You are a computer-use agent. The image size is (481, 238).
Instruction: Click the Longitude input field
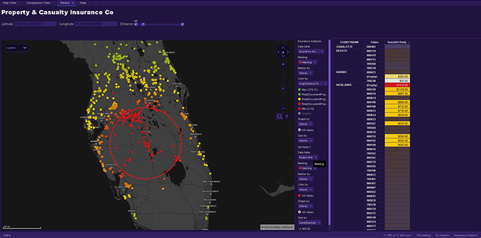[96, 24]
